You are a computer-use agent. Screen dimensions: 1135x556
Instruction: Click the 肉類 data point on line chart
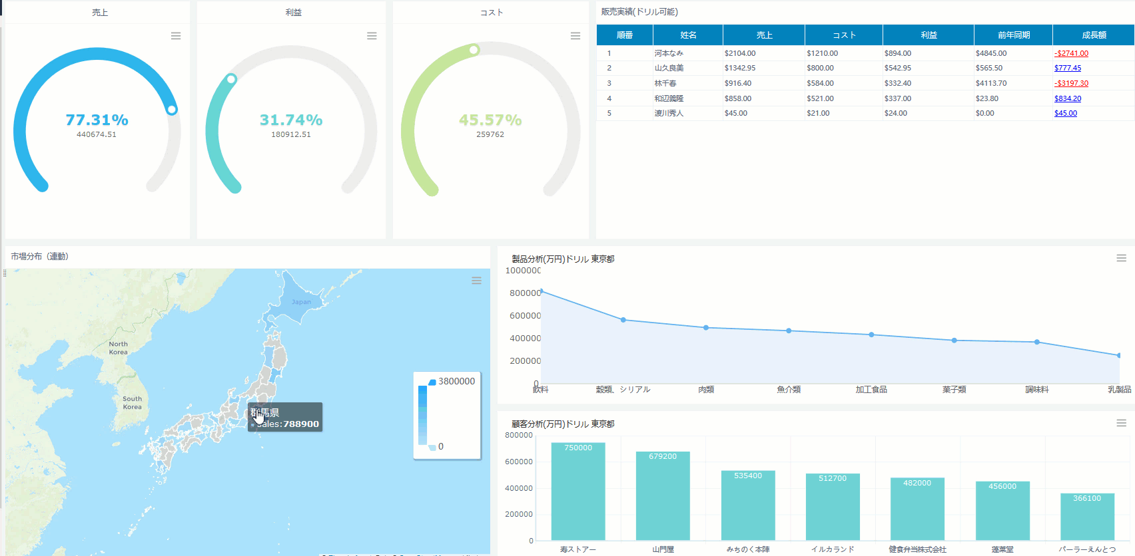pos(706,327)
